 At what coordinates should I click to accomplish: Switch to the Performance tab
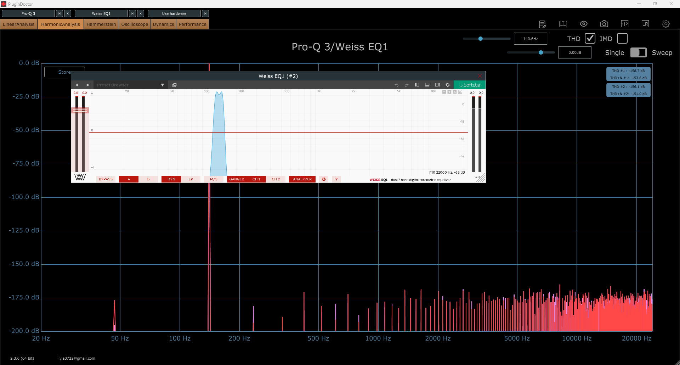(193, 24)
